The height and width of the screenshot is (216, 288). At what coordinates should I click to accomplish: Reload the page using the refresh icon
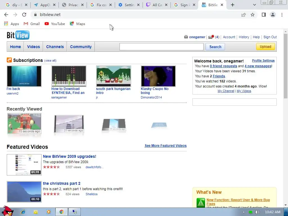(x=24, y=15)
